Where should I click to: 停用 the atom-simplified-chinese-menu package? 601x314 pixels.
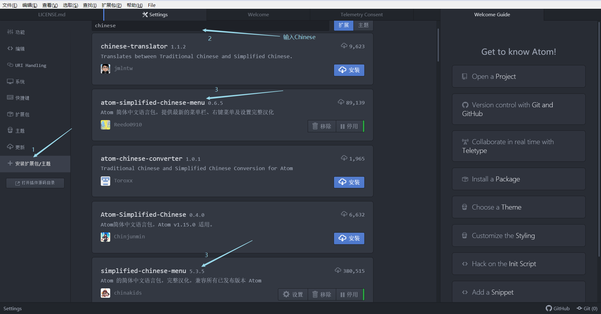point(350,126)
